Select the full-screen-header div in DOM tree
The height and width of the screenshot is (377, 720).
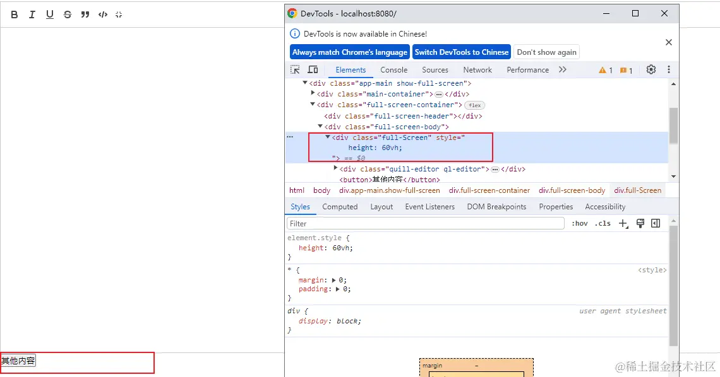pyautogui.click(x=403, y=116)
